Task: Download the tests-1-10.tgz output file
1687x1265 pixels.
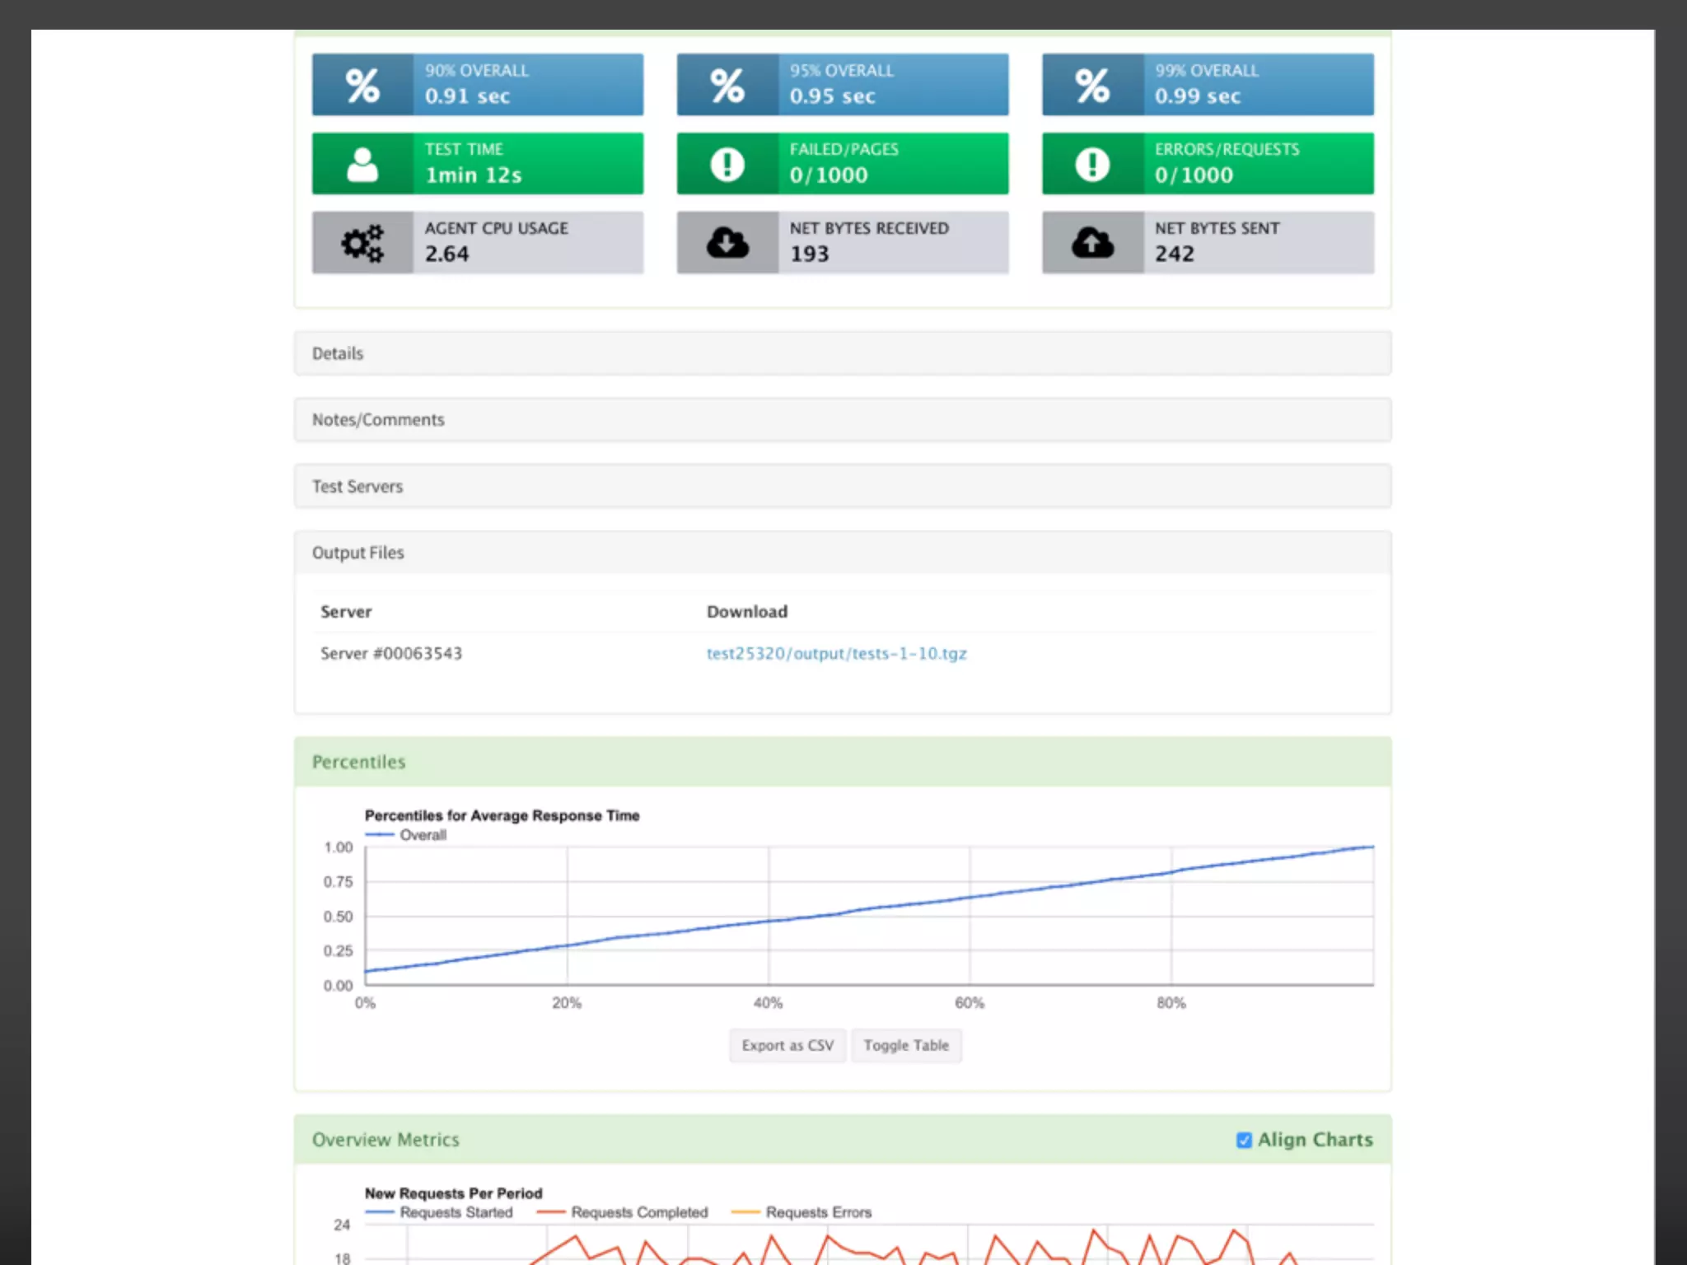Action: 836,654
